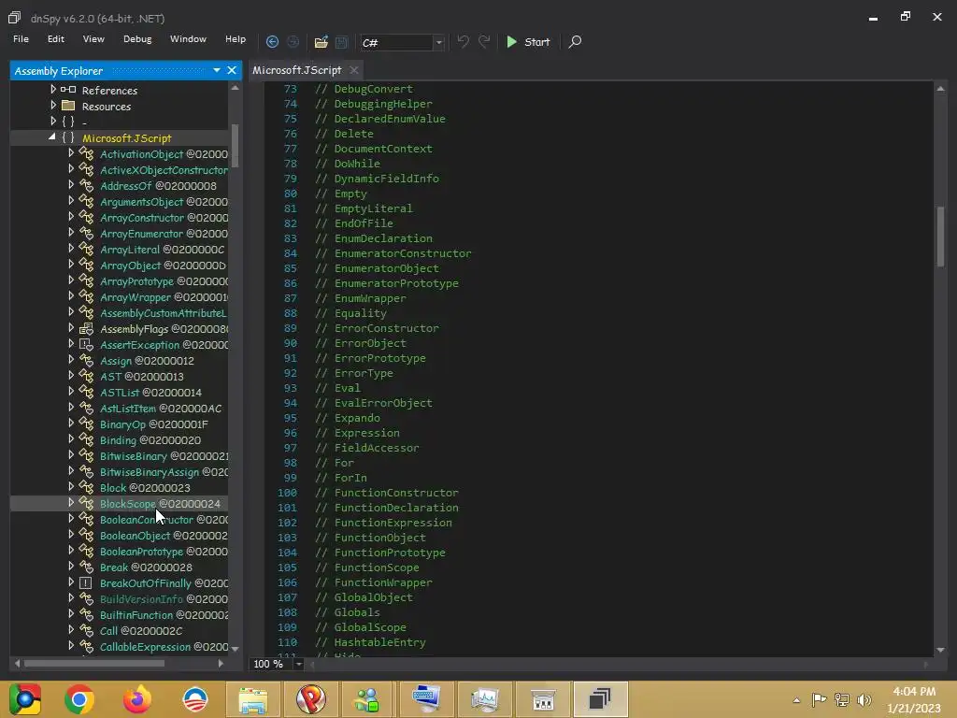Click the Search magnifier icon
This screenshot has height=718, width=957.
pyautogui.click(x=575, y=42)
